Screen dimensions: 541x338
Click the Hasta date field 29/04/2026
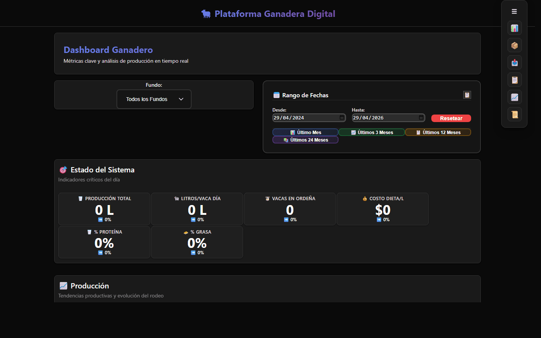point(388,118)
